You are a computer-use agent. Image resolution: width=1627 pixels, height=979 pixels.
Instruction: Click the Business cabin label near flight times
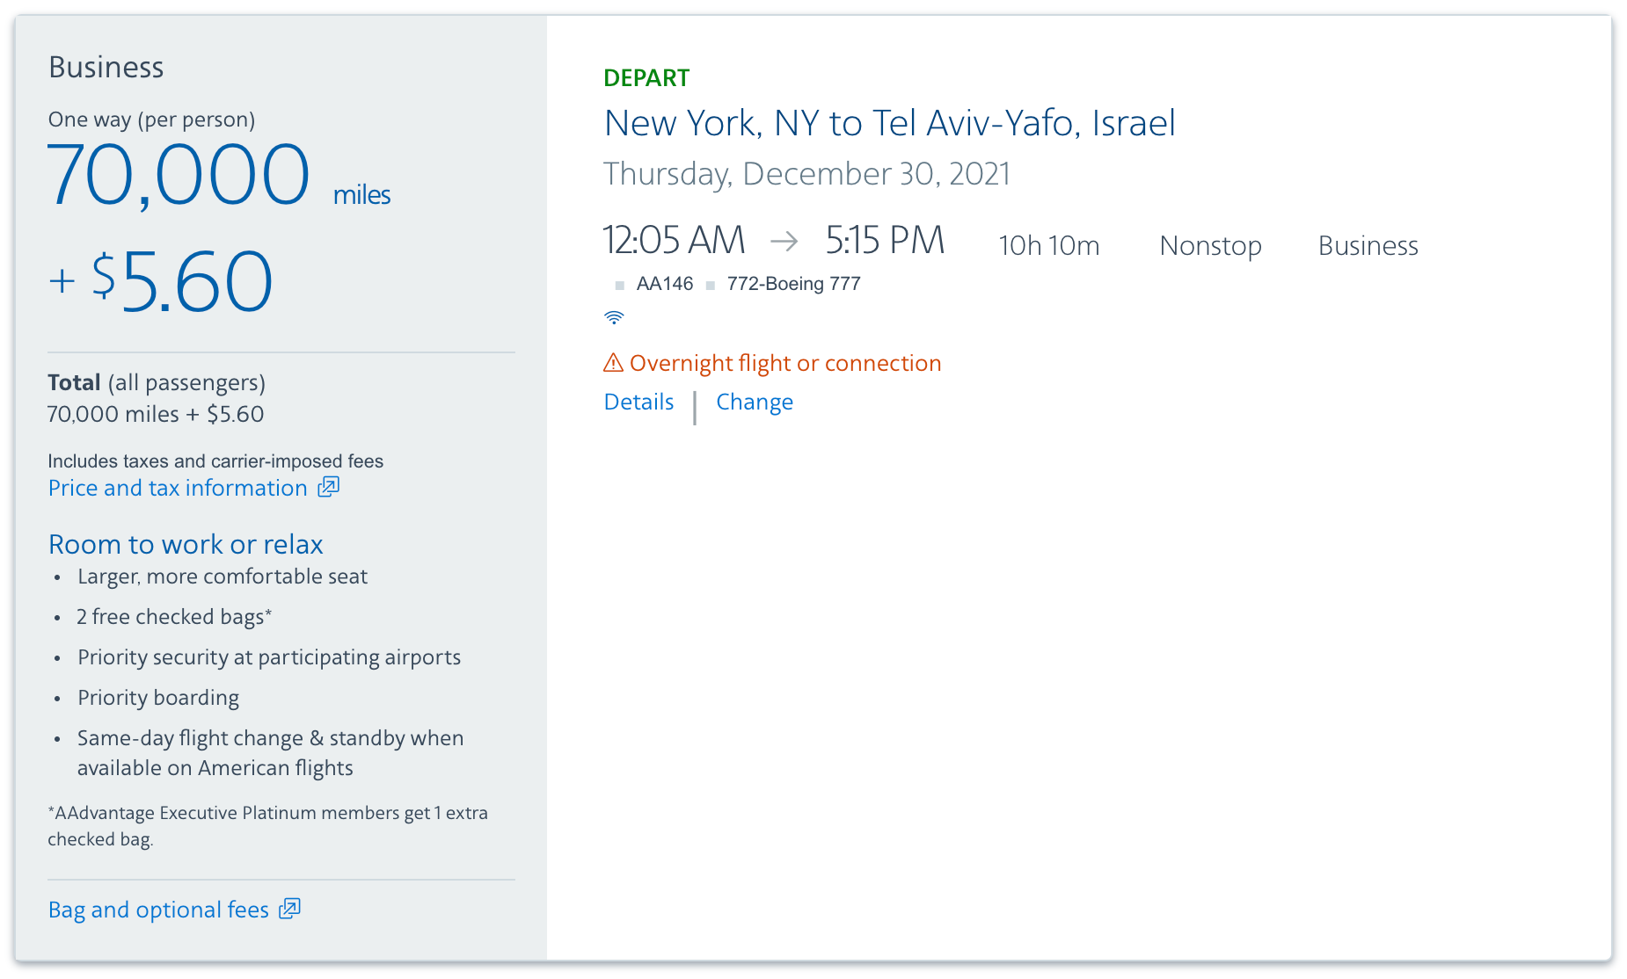click(x=1367, y=246)
